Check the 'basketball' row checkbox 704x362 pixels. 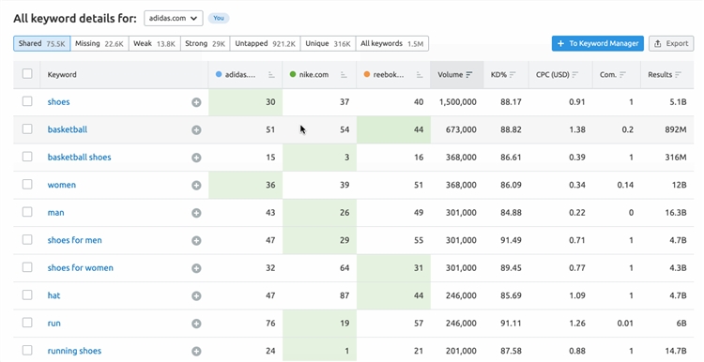[27, 128]
